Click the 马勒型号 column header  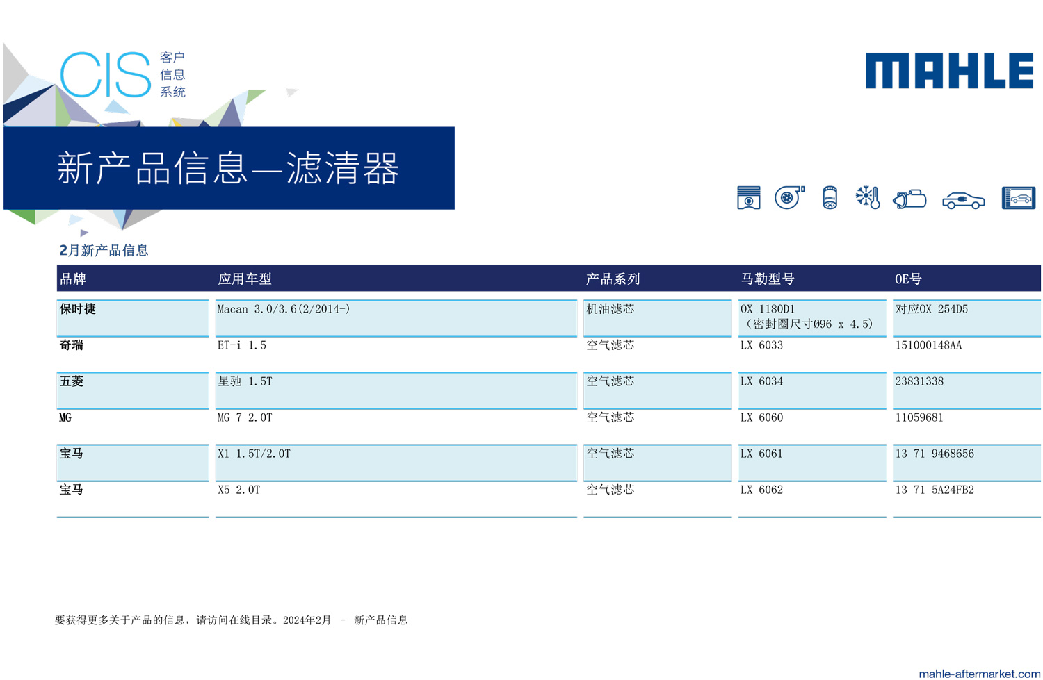click(768, 279)
